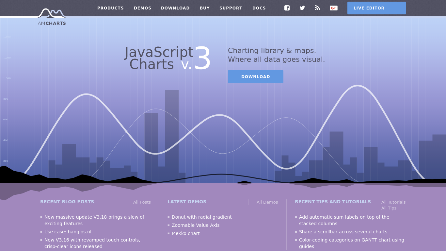This screenshot has height=251, width=446.
Task: Click the amCharts logo
Action: 52,17
